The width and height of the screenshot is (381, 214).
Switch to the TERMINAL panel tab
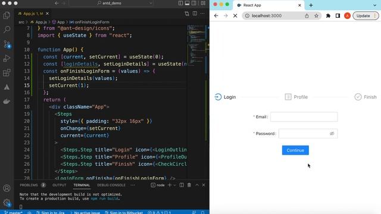pos(82,185)
